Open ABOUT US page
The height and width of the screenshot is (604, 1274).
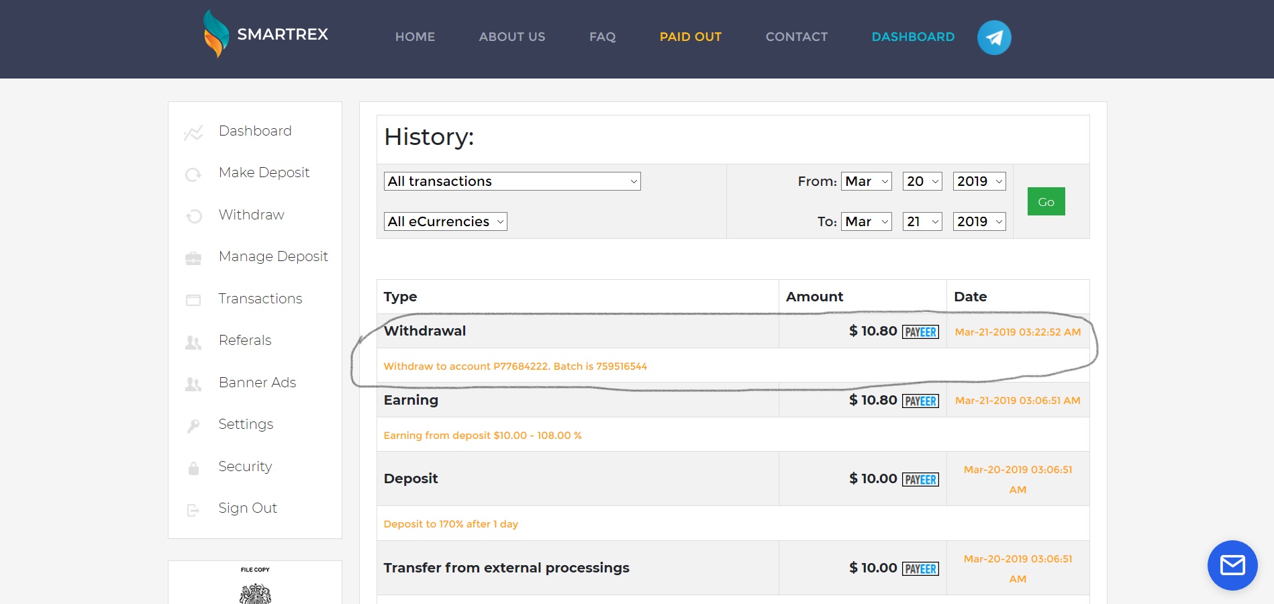click(x=512, y=37)
